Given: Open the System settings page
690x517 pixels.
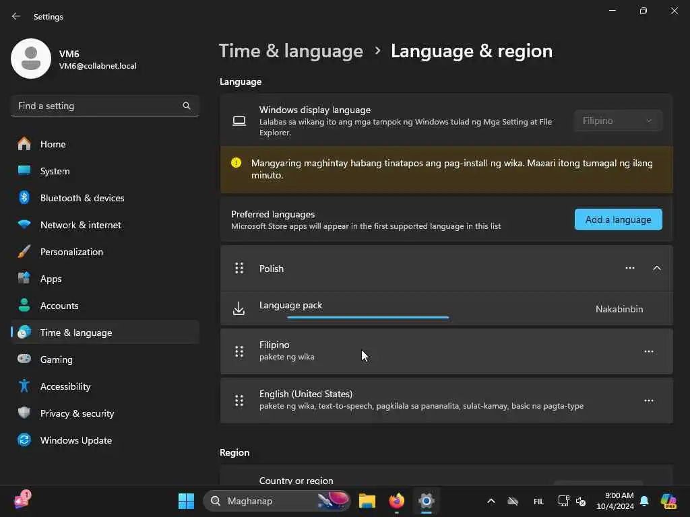Looking at the screenshot, I should point(104,170).
